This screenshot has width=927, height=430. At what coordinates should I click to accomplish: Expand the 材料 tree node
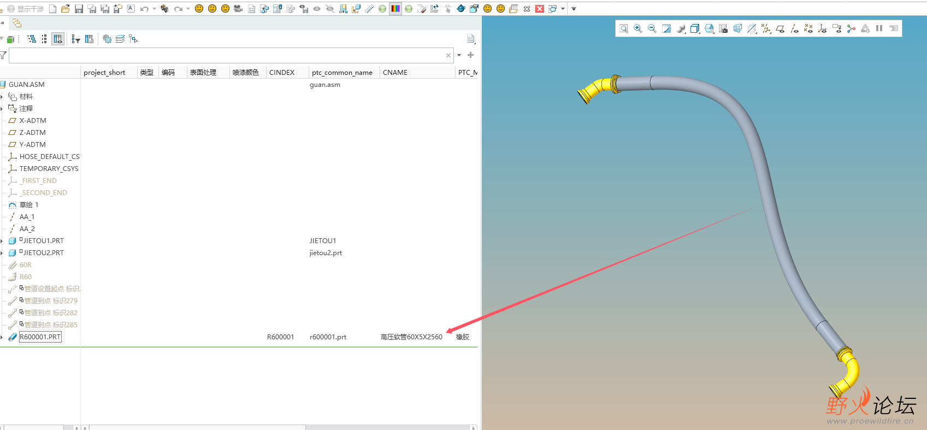2,97
